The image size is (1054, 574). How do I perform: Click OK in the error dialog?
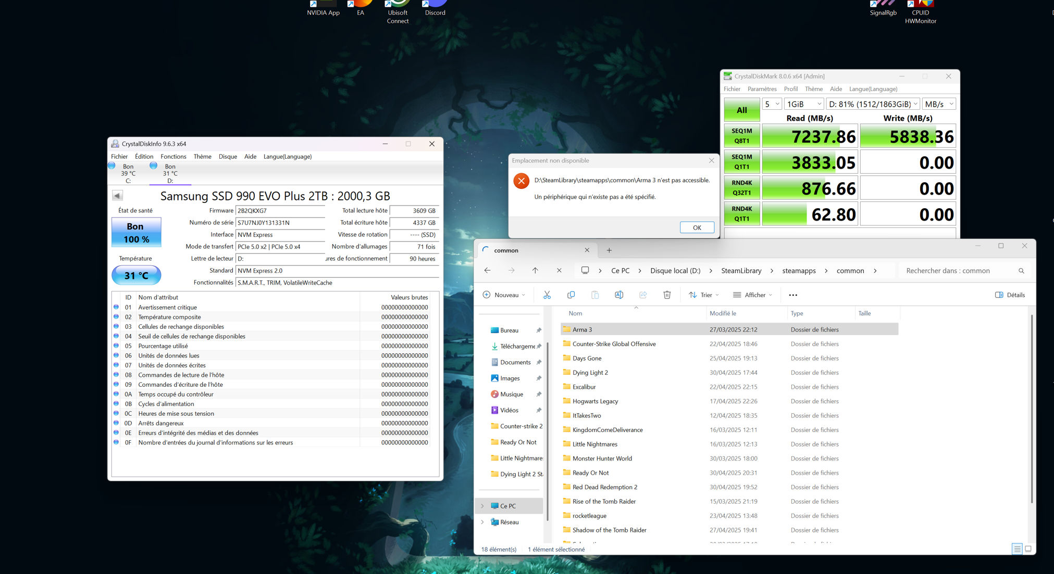(697, 227)
